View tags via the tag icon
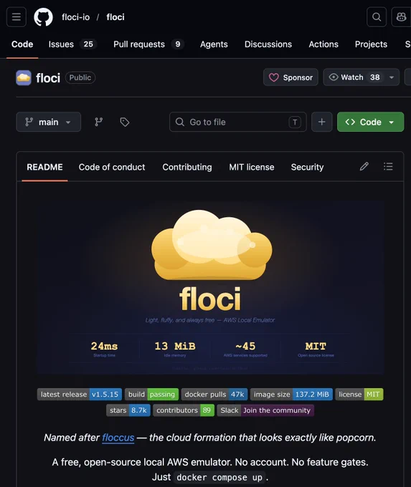This screenshot has height=487, width=411. pyautogui.click(x=125, y=122)
